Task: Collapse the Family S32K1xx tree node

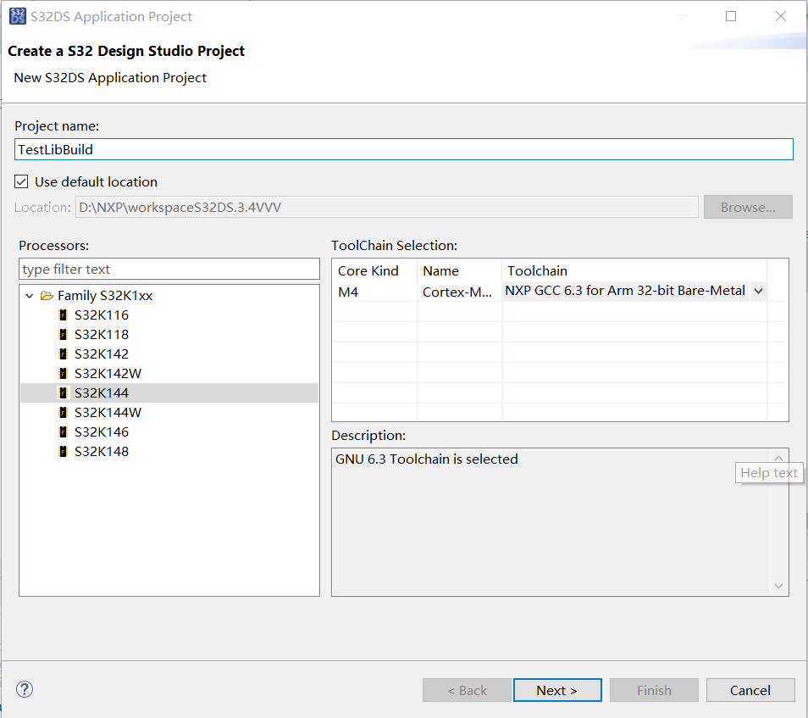Action: click(x=30, y=296)
